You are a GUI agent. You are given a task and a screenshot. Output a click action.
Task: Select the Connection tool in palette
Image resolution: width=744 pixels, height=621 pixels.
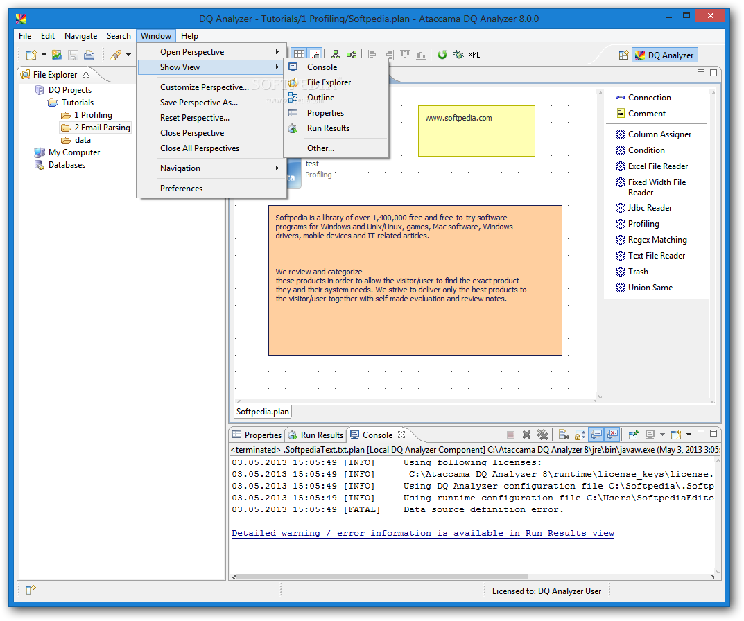coord(643,98)
